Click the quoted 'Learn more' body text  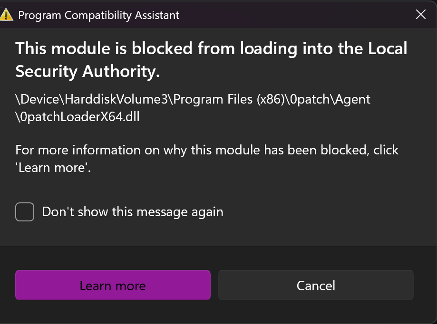click(53, 167)
